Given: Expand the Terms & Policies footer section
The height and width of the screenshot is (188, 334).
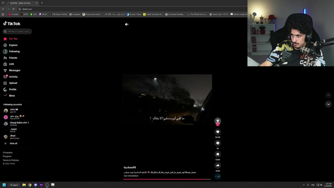Looking at the screenshot, I should point(11,160).
